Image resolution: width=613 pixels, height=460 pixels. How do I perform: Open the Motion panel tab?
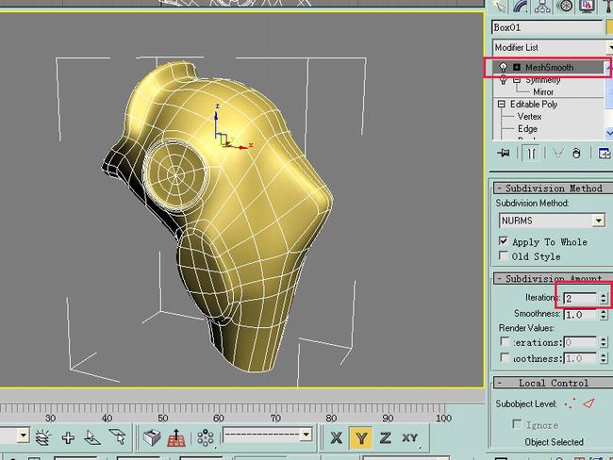pos(565,6)
